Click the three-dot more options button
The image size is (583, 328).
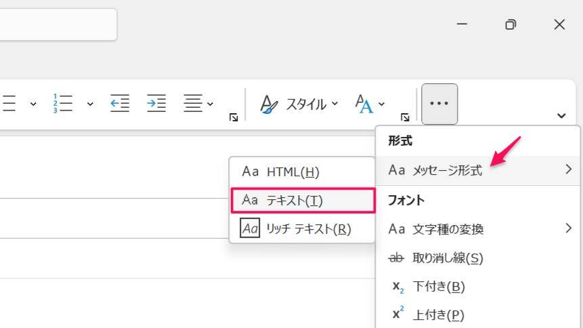point(439,104)
